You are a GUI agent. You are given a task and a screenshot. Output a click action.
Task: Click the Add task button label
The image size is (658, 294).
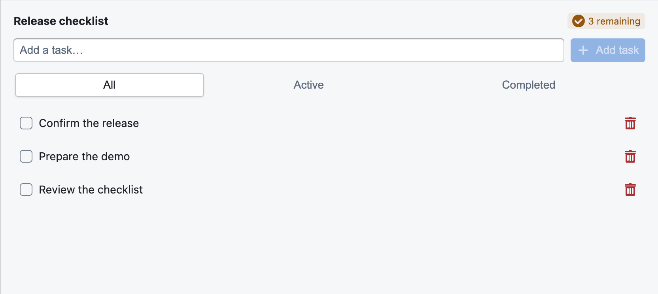617,50
